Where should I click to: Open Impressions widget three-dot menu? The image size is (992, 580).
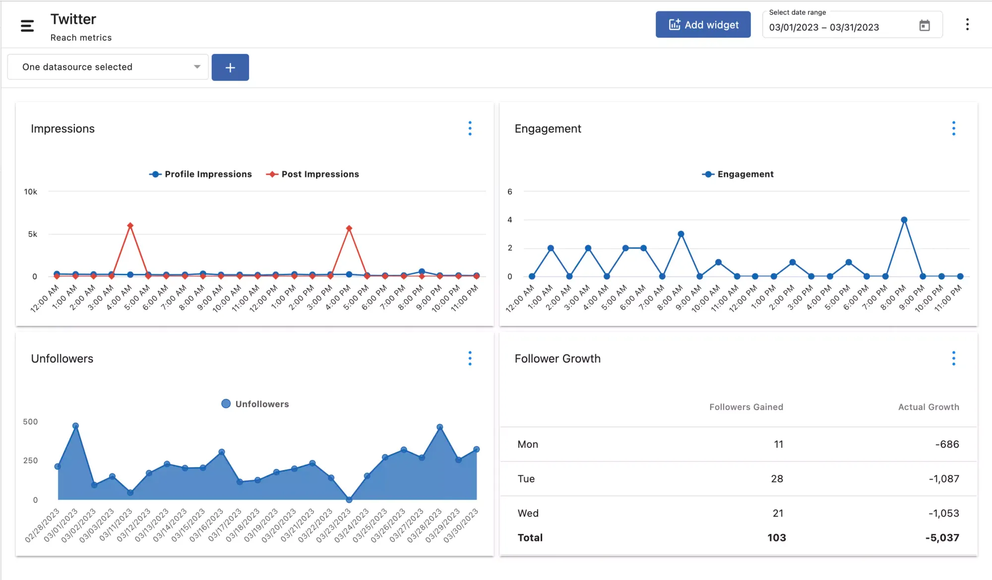pyautogui.click(x=470, y=129)
